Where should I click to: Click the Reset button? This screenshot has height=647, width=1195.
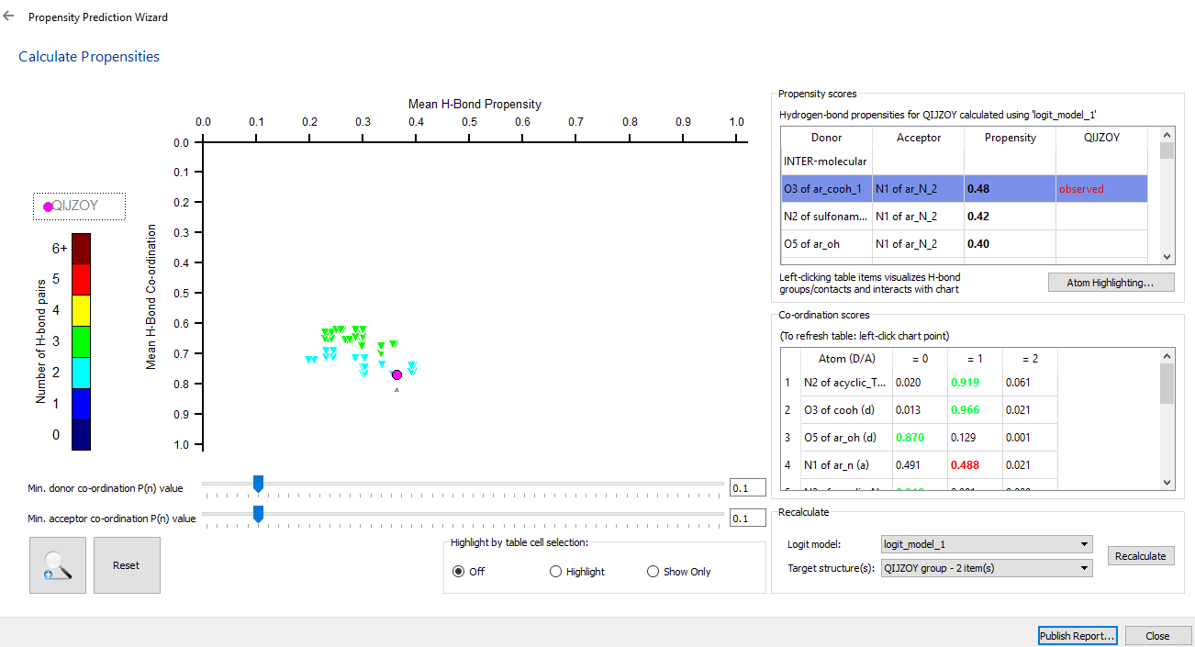[127, 565]
